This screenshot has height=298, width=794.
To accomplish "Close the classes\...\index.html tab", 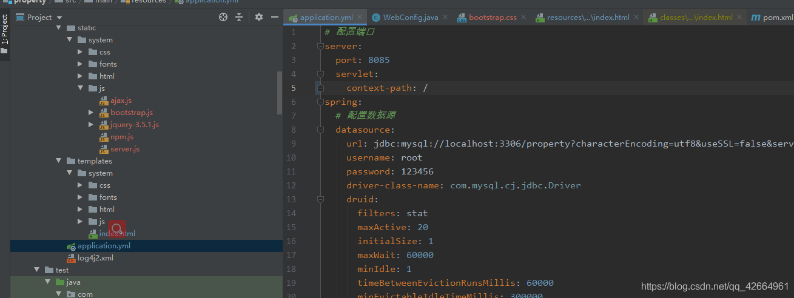I will click(739, 18).
